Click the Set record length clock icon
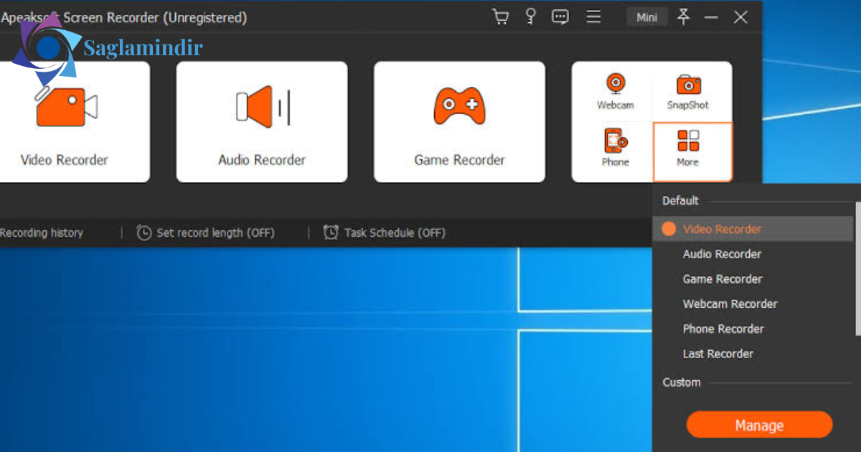 click(144, 232)
